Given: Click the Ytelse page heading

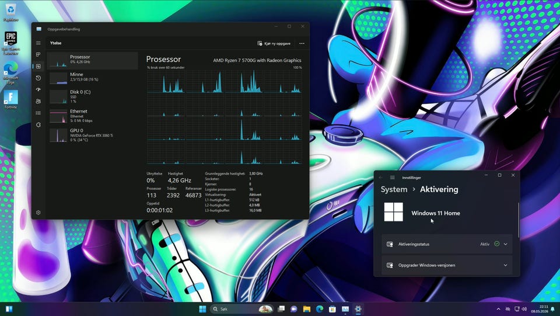Looking at the screenshot, I should point(56,43).
